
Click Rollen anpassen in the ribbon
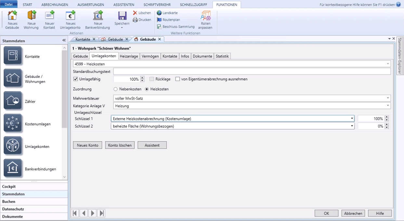tap(205, 20)
